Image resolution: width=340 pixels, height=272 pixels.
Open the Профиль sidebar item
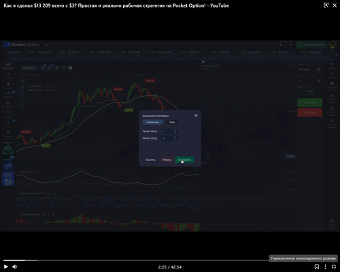coord(8,85)
